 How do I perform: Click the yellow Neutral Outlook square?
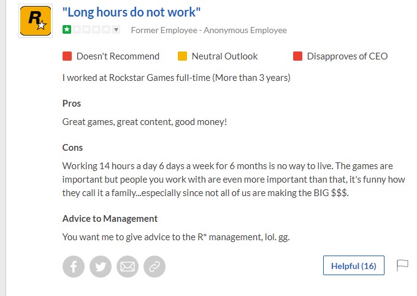point(183,56)
